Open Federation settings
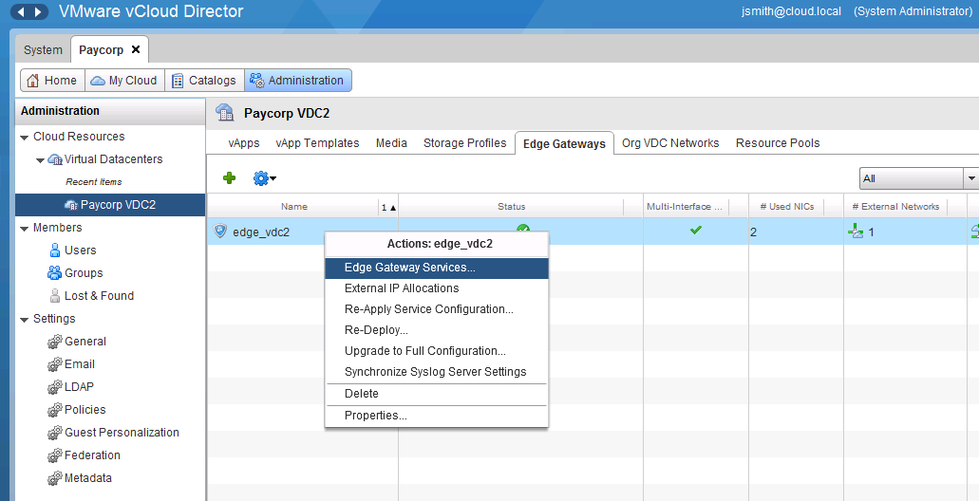Image resolution: width=979 pixels, height=501 pixels. [x=92, y=455]
